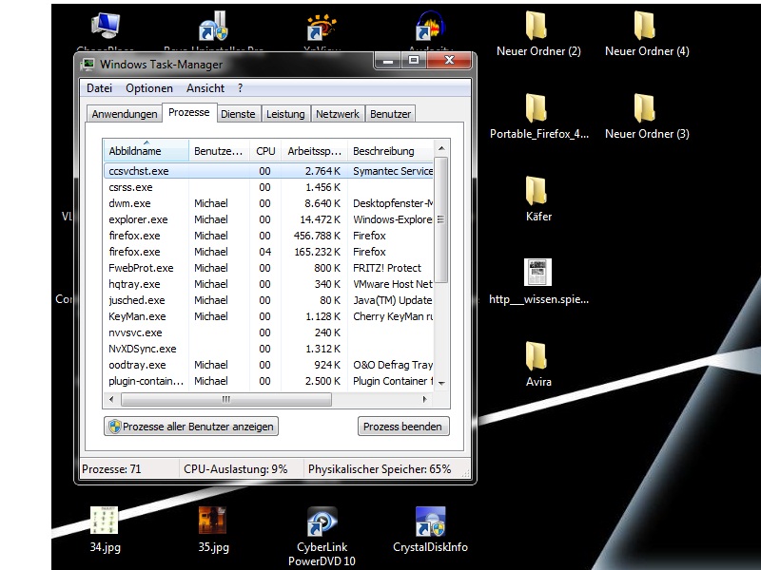Click the process list scroll down arrow
Image resolution: width=761 pixels, height=570 pixels.
[x=441, y=383]
